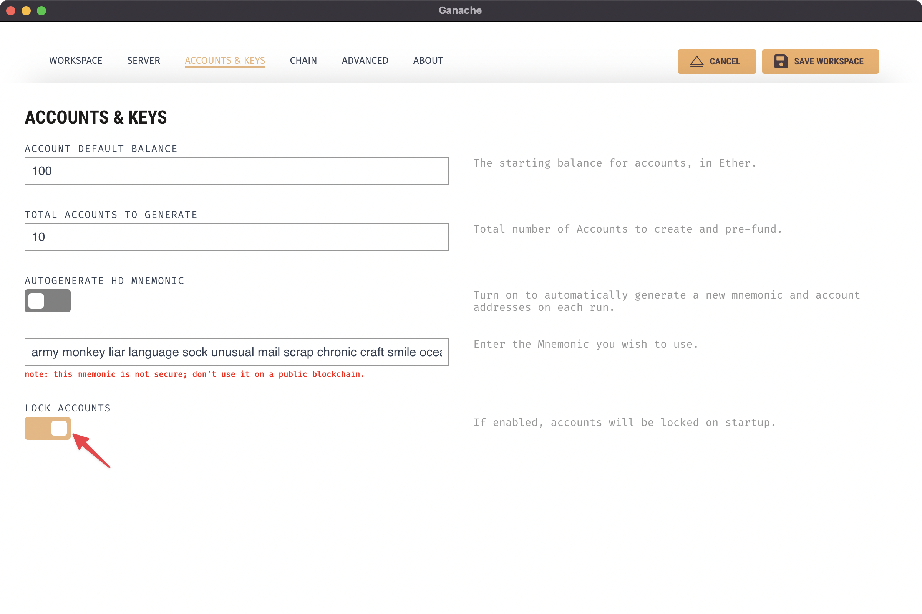This screenshot has height=614, width=922.
Task: Click the 'Lock Accounts' label
Action: pyautogui.click(x=68, y=408)
